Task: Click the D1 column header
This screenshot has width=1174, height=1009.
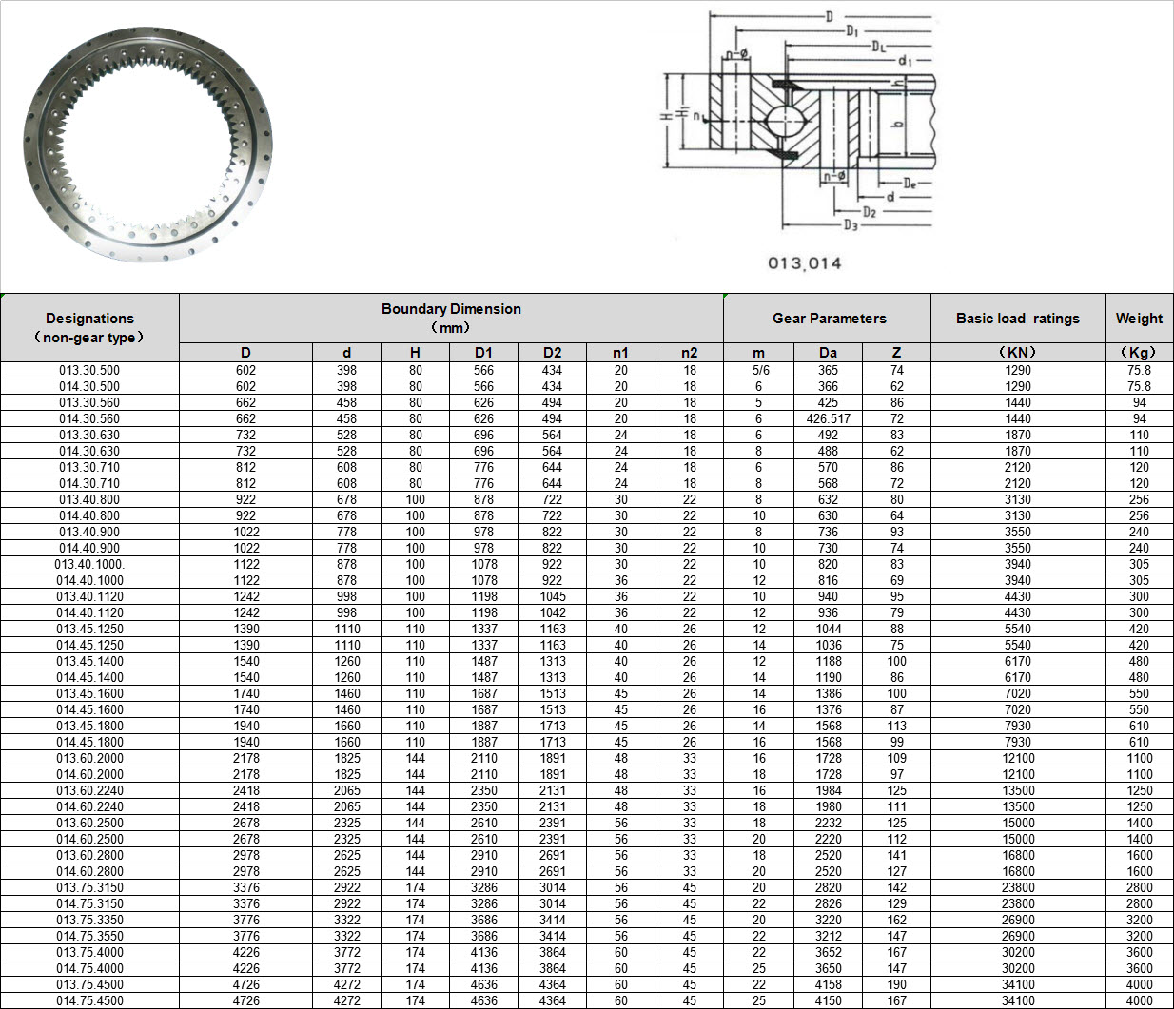Action: pyautogui.click(x=483, y=353)
